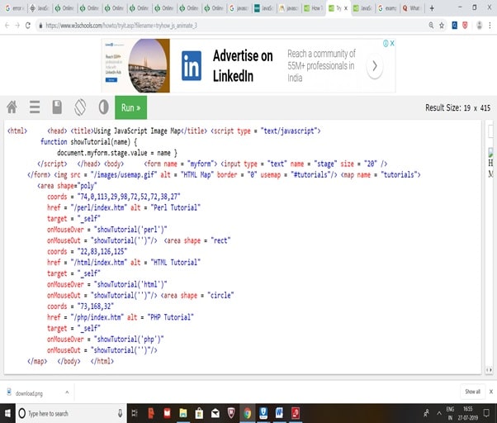
Task: Click the coords "73,168,32" line
Action: 80,307
